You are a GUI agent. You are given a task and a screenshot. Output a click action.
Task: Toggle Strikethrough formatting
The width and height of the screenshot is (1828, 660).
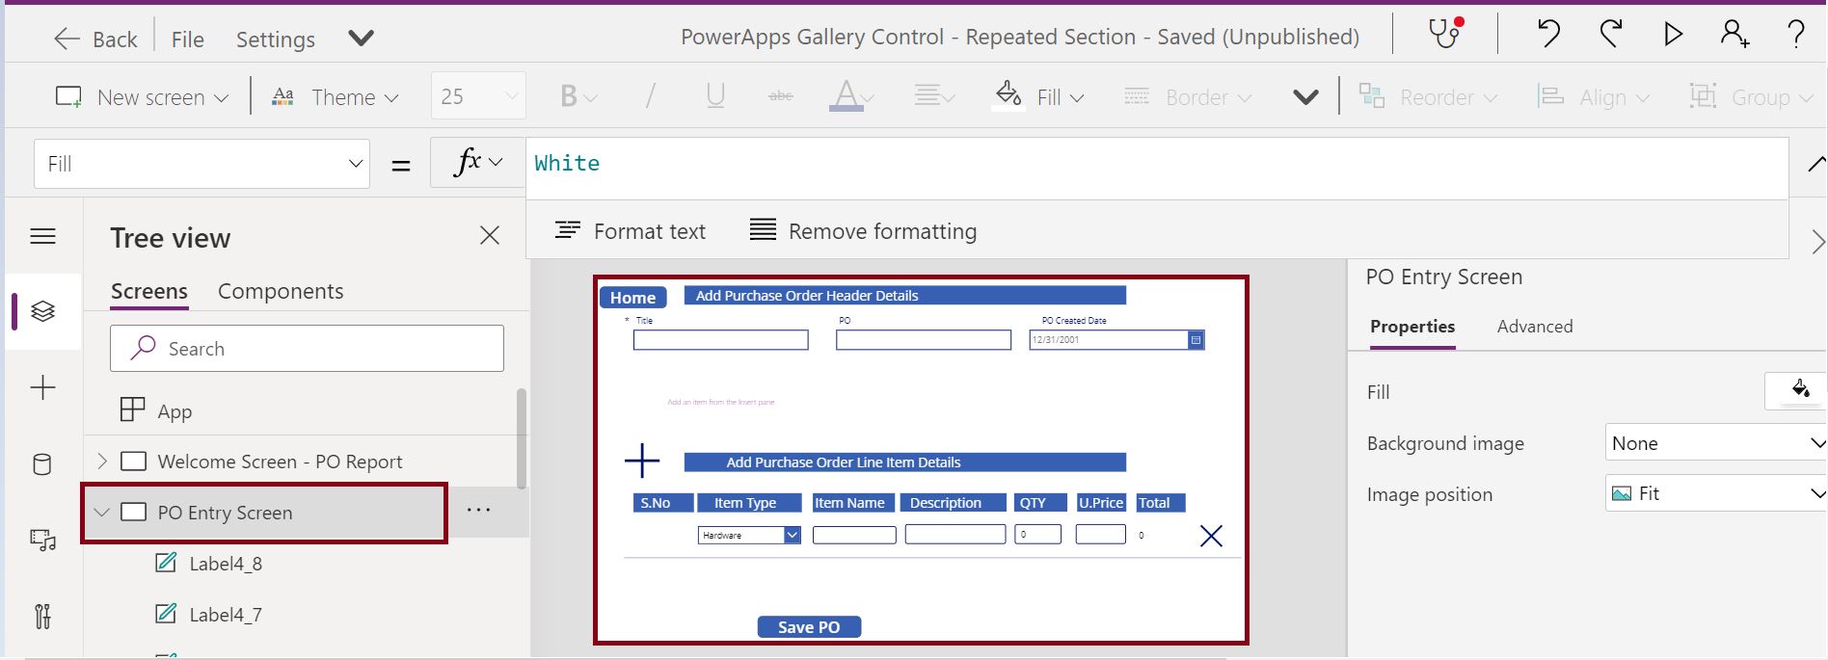[x=781, y=96]
